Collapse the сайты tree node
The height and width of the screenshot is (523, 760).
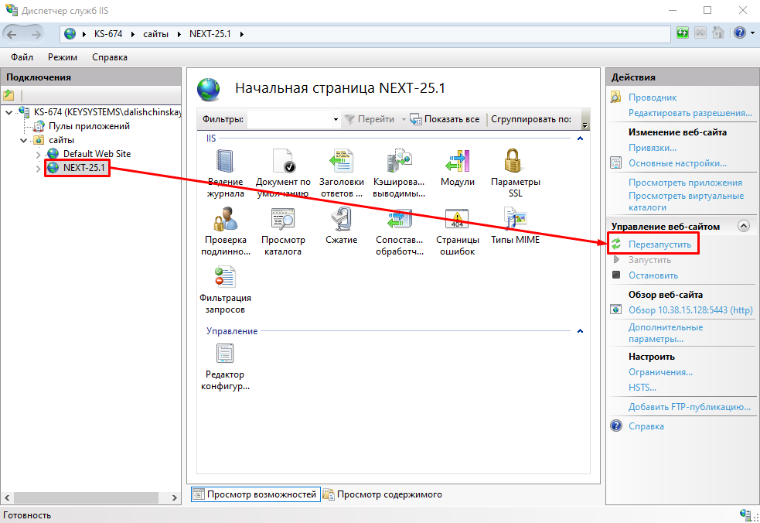point(24,140)
